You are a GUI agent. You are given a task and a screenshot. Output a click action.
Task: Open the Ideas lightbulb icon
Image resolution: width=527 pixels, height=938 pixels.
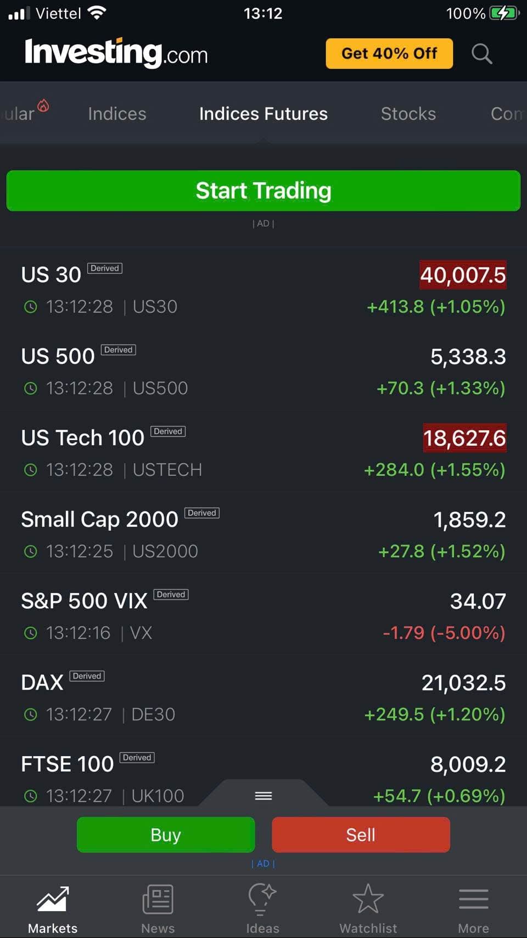click(262, 900)
